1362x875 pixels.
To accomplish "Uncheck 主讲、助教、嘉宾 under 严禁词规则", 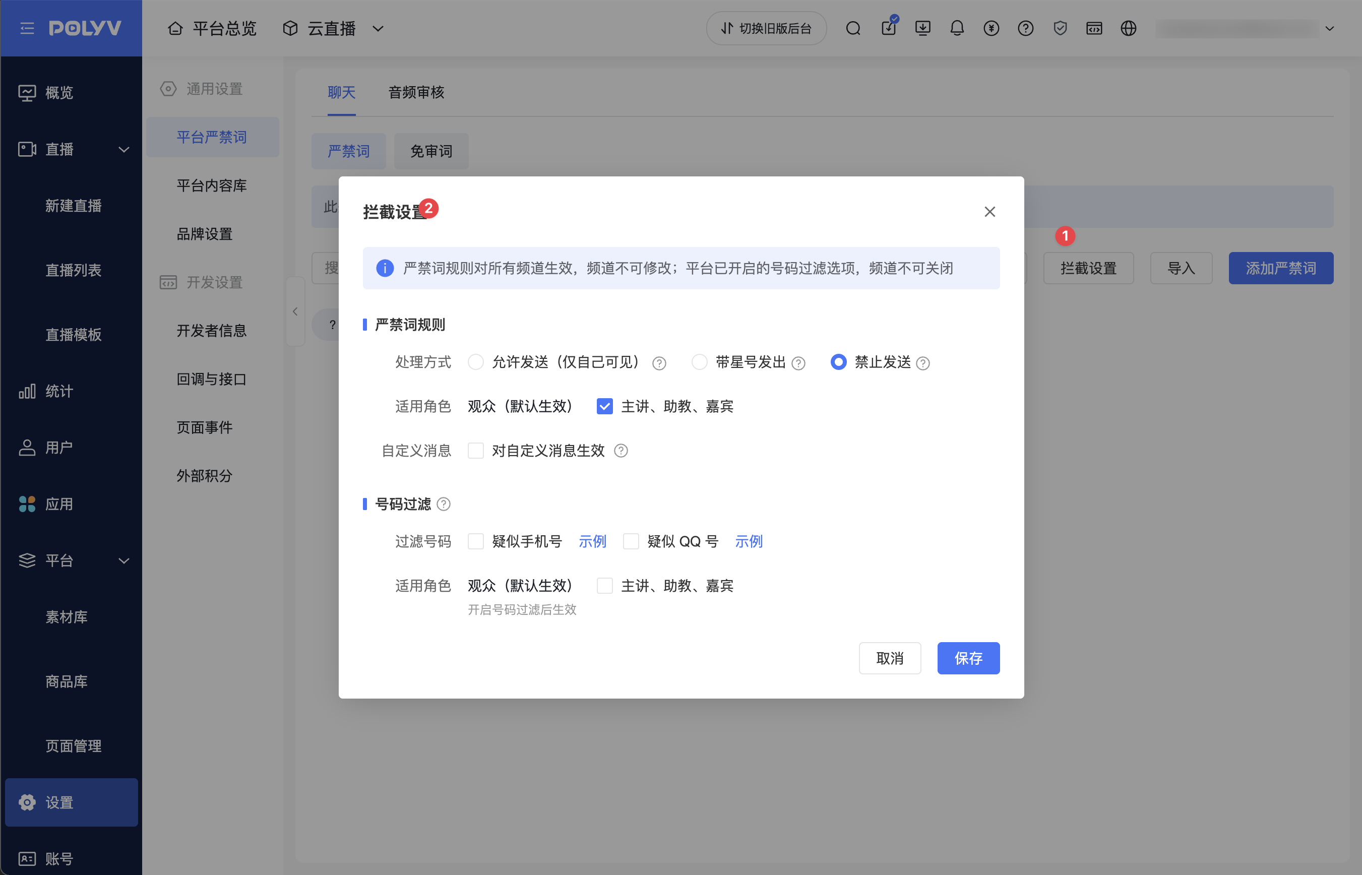I will tap(604, 406).
